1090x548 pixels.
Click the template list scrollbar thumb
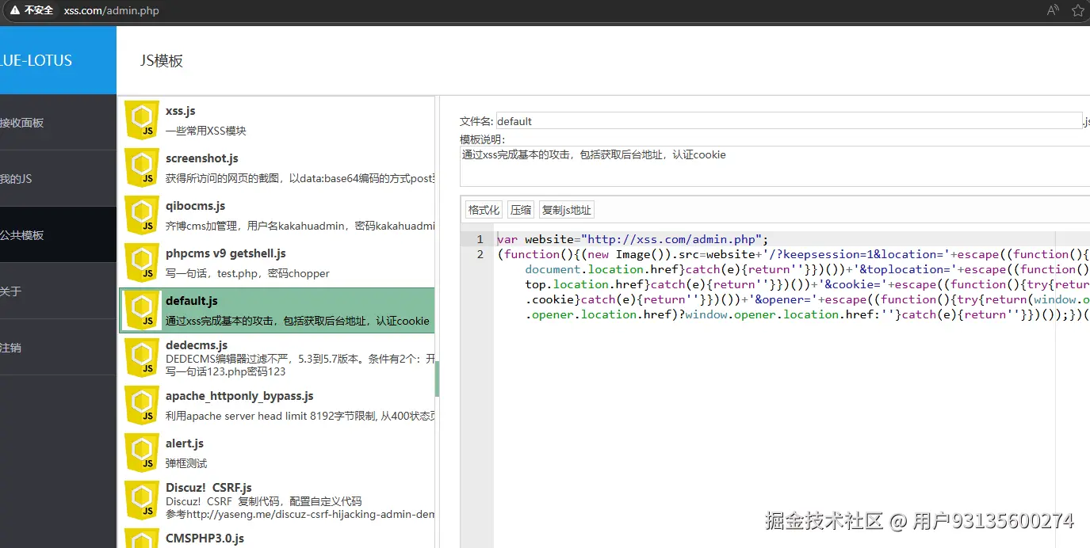437,379
